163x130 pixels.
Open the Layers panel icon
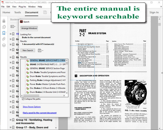point(4,45)
